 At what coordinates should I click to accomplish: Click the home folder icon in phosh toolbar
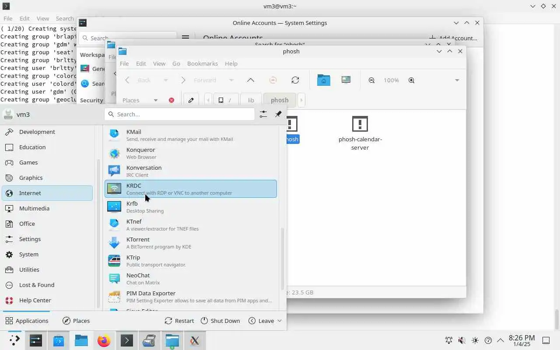pos(324,80)
